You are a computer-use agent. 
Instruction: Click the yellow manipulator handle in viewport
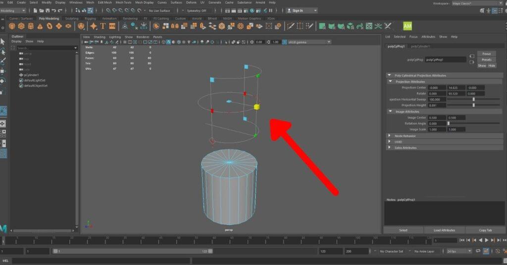click(x=256, y=107)
